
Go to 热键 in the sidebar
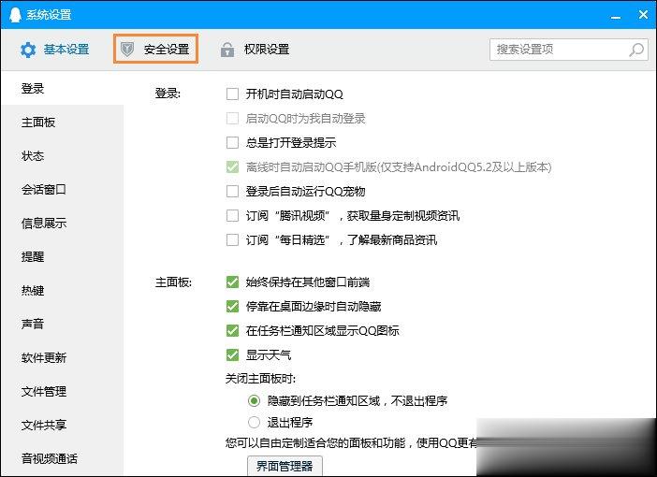[63, 290]
